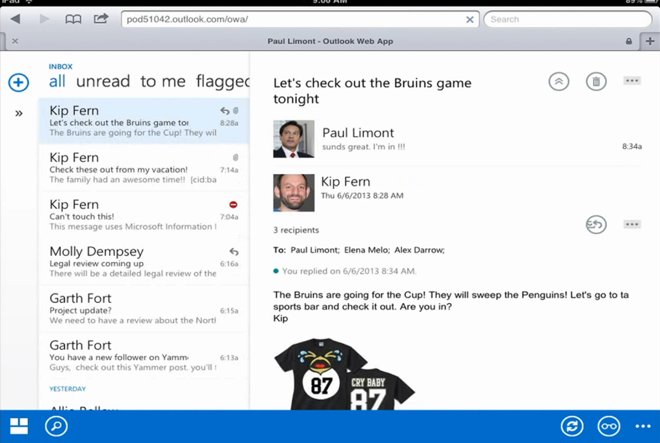
Task: Click recipient Alex Darrow
Action: (x=419, y=250)
